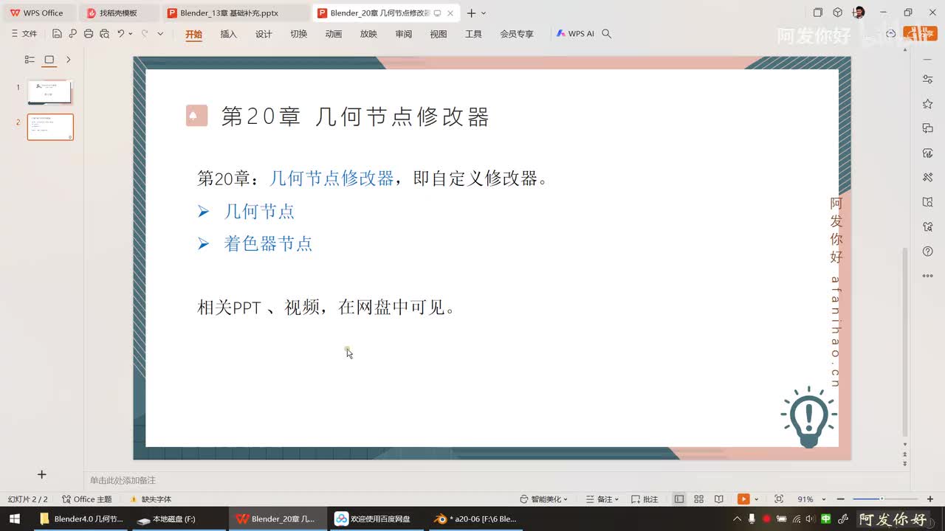Open the 91% zoom level dropdown
Image resolution: width=945 pixels, height=531 pixels.
coord(812,499)
